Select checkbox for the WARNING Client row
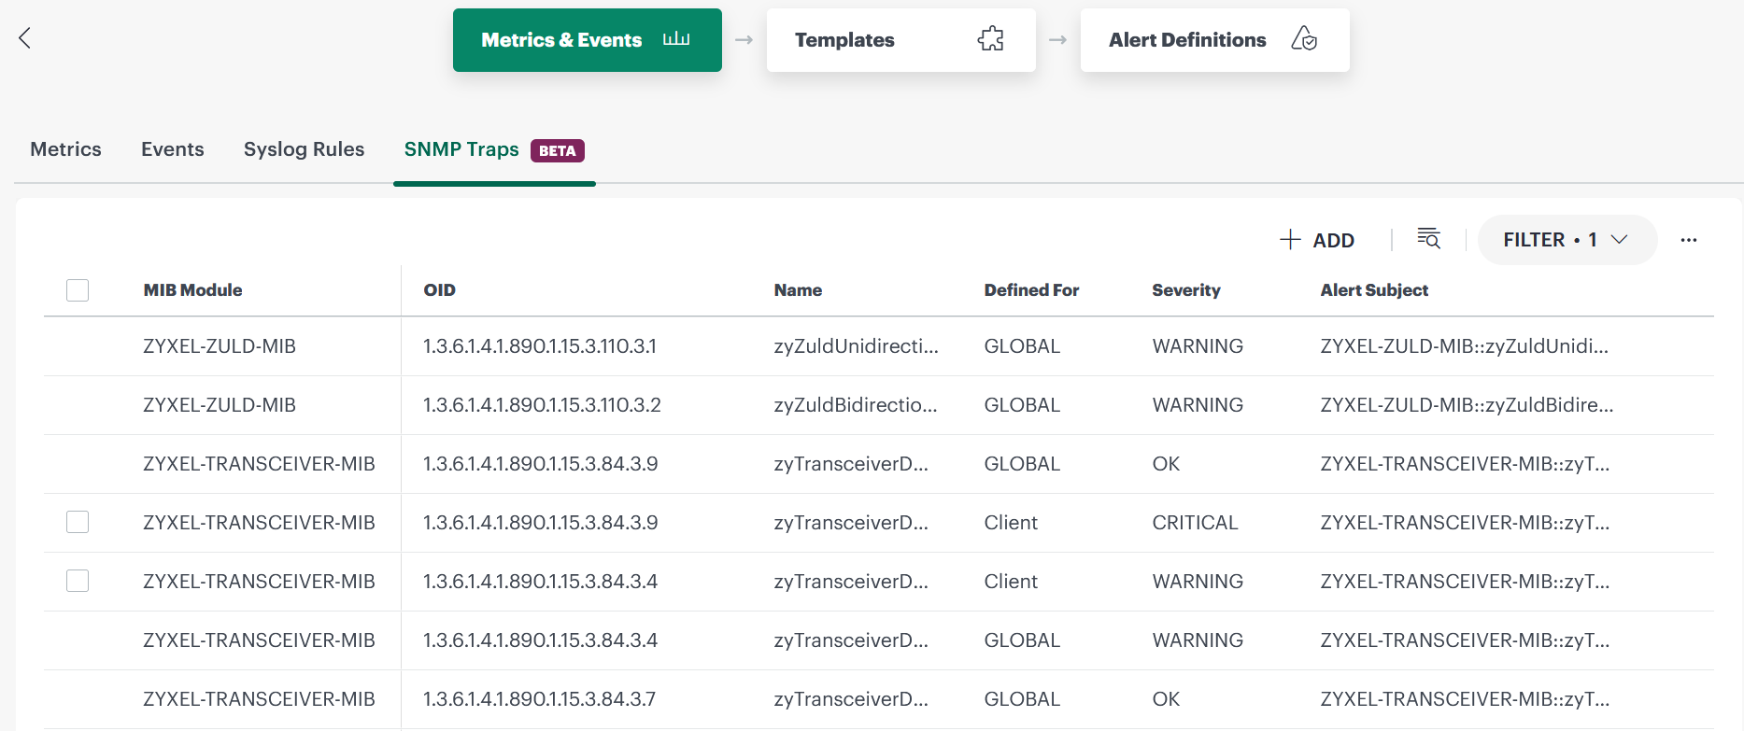Image resolution: width=1744 pixels, height=731 pixels. [78, 581]
